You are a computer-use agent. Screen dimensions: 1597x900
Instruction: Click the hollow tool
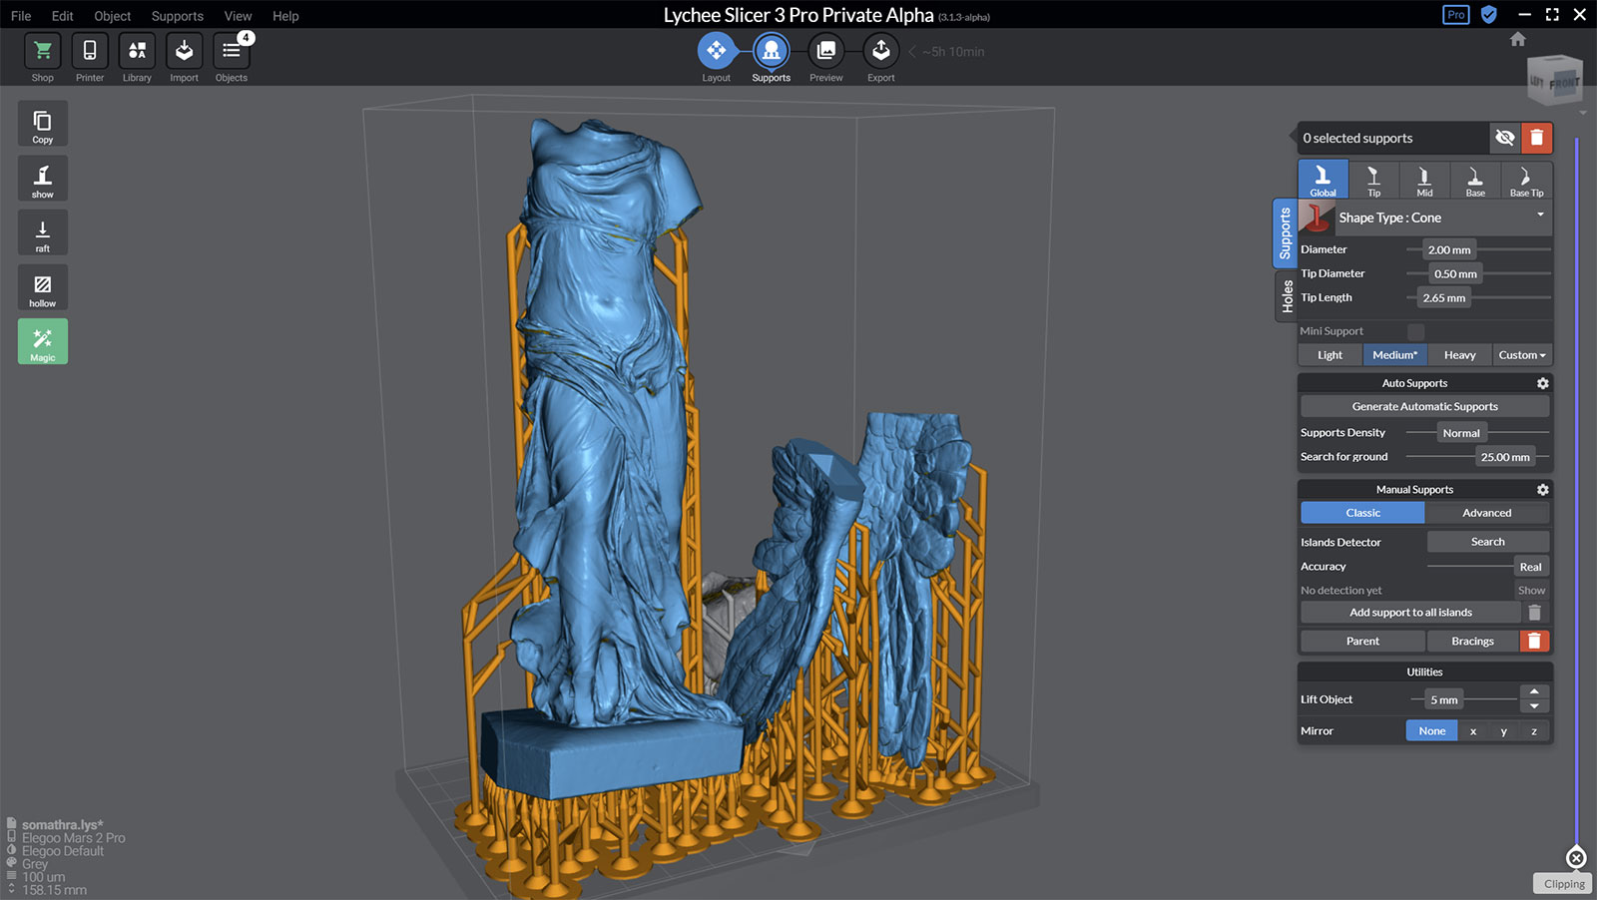tap(43, 287)
